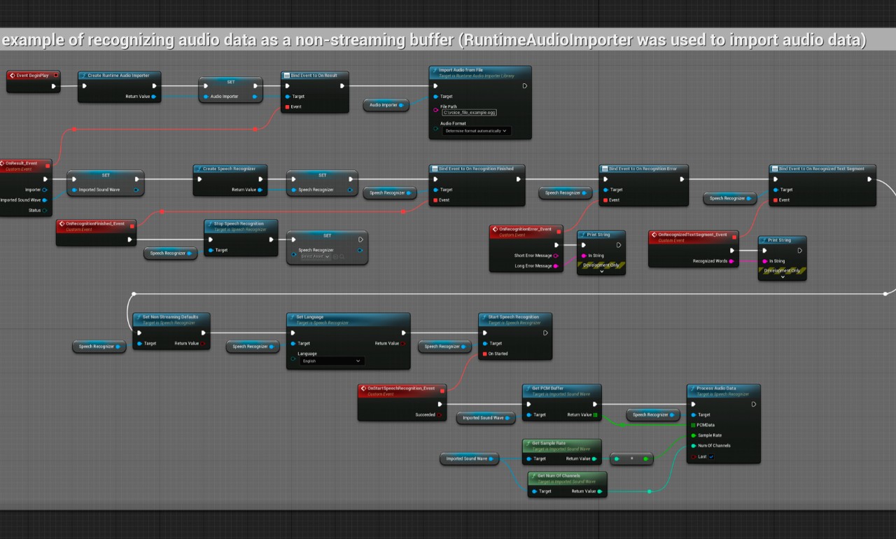Toggle the Last checkbox on Process Audio Data

pos(711,456)
